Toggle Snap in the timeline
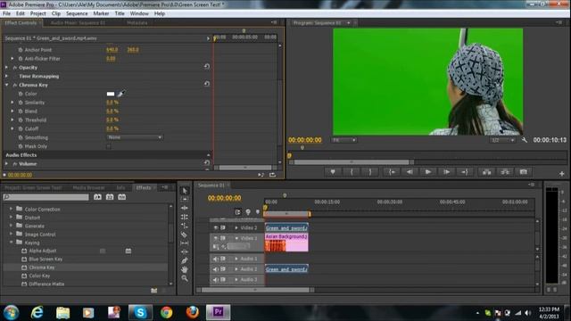The height and width of the screenshot is (321, 571). pyautogui.click(x=238, y=212)
